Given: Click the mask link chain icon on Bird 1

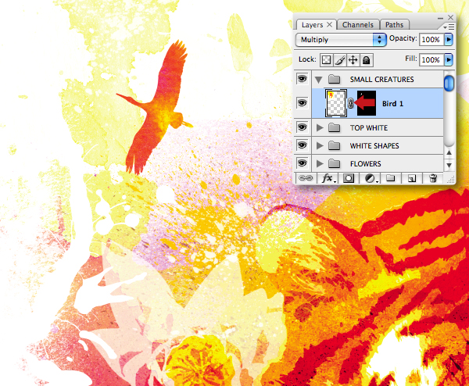Looking at the screenshot, I should click(350, 103).
